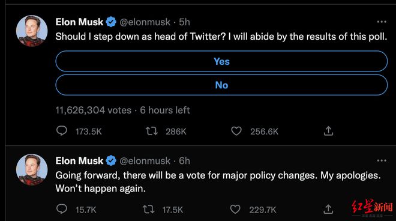Like the poll tweet with heart

coord(236,131)
